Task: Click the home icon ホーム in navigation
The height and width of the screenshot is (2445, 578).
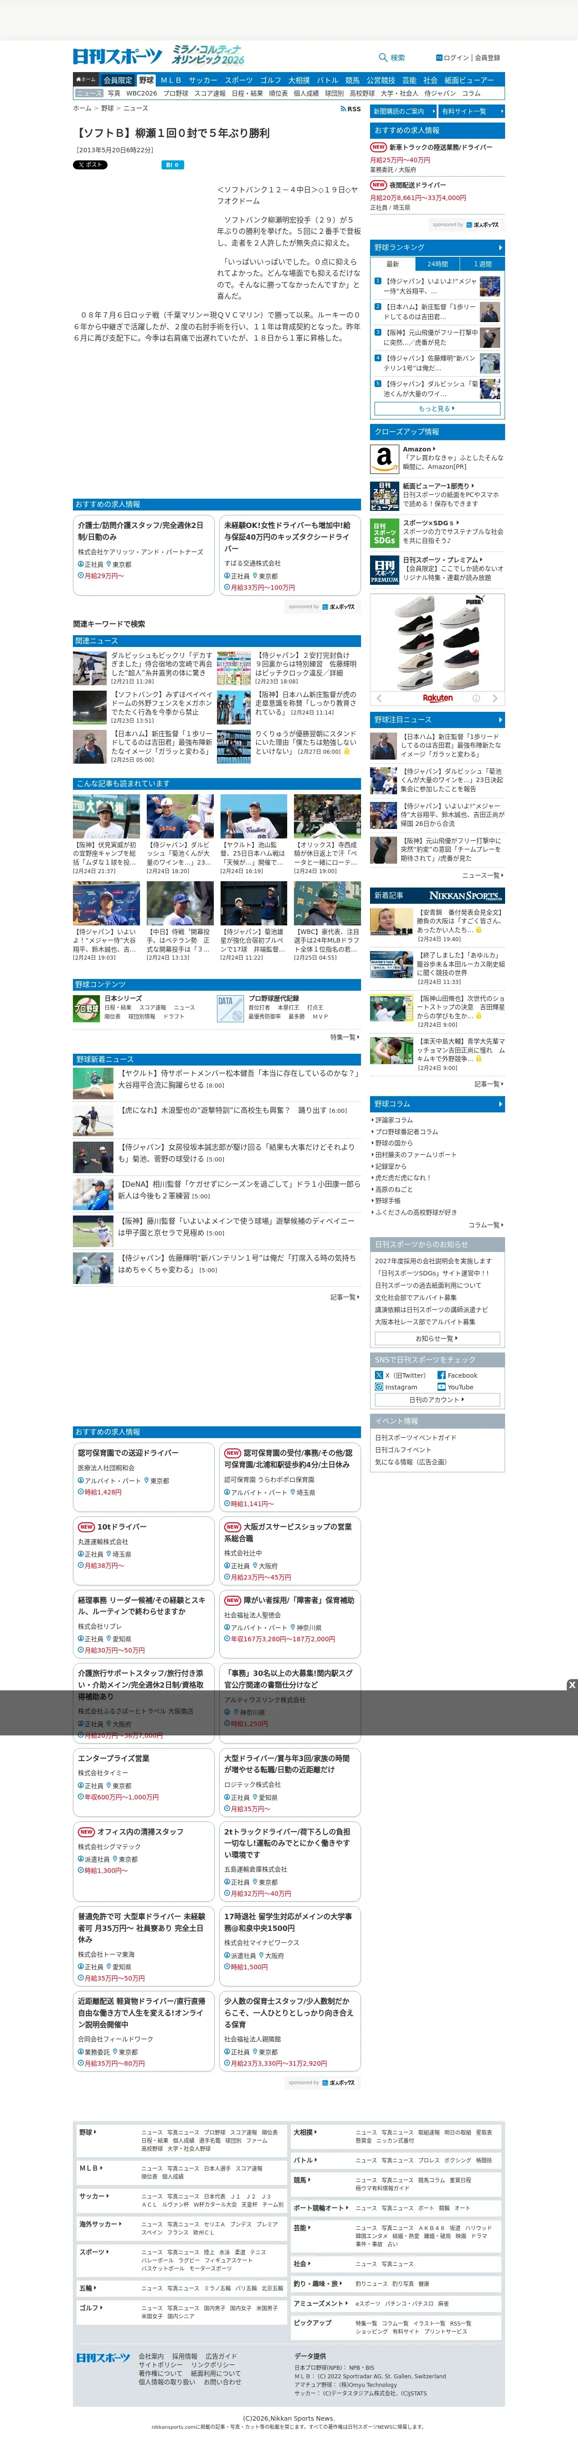Action: click(86, 80)
